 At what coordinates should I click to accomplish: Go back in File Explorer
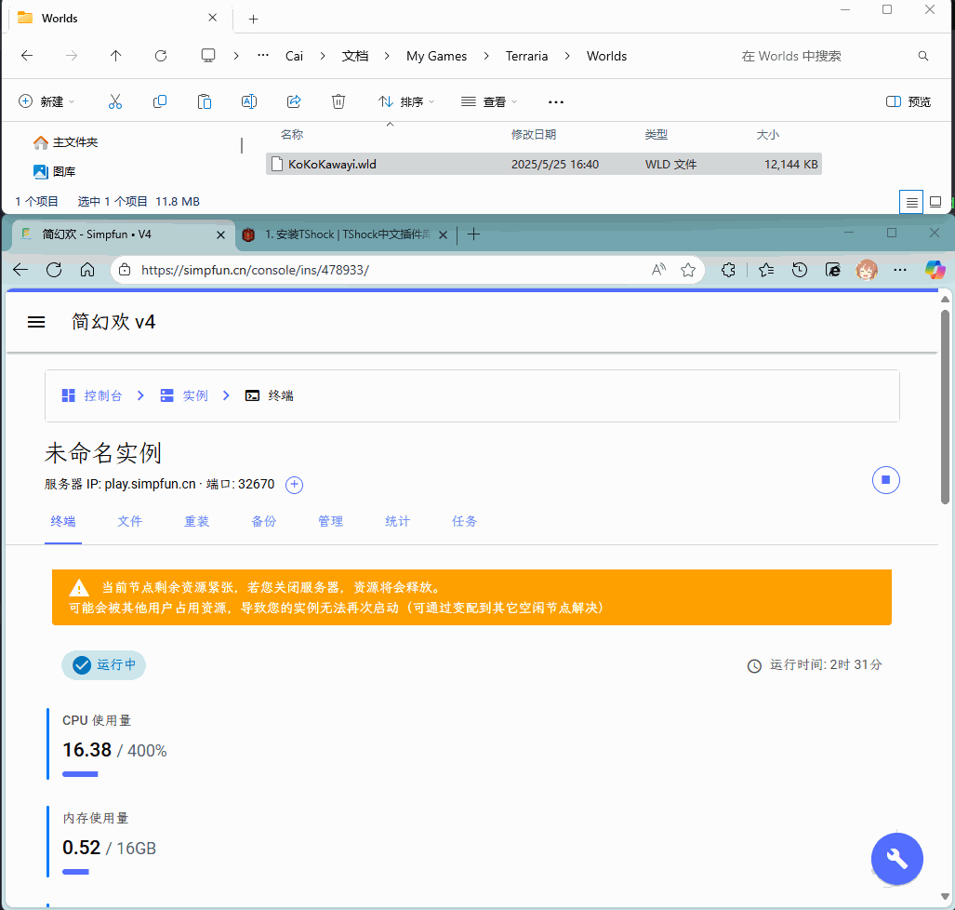(x=27, y=56)
